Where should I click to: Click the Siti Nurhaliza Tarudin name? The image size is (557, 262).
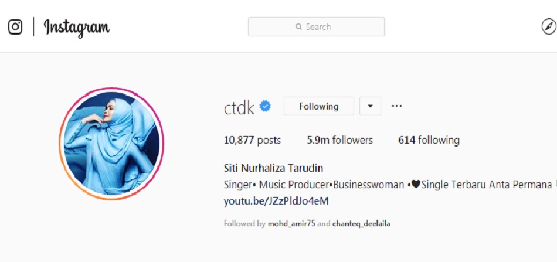click(274, 168)
